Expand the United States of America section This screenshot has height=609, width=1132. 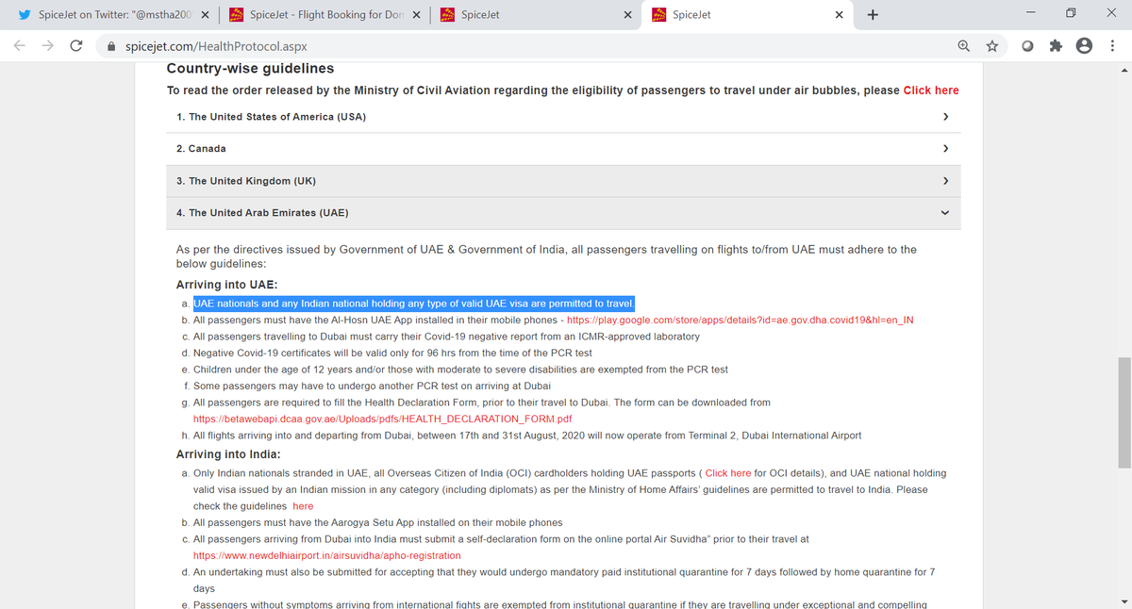pyautogui.click(x=564, y=117)
